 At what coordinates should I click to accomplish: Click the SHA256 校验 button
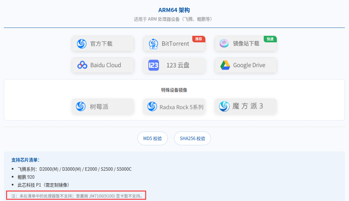coord(192,138)
